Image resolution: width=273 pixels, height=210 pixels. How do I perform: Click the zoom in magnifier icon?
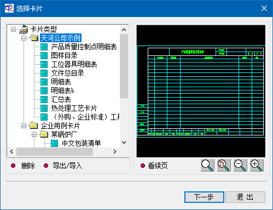pyautogui.click(x=257, y=166)
